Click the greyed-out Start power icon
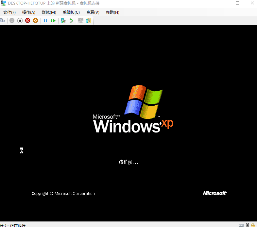Viewport: 257px width, 227px height. 12,21
